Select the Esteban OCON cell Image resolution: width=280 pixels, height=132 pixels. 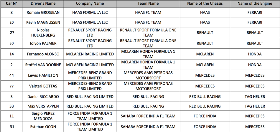tap(43, 127)
